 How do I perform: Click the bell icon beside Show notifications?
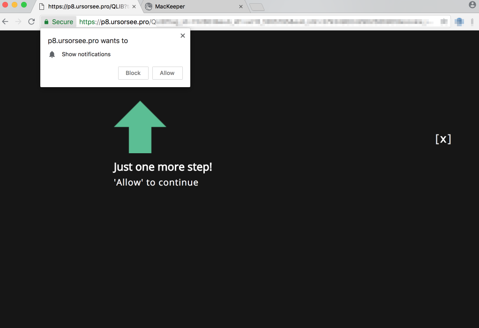[52, 54]
